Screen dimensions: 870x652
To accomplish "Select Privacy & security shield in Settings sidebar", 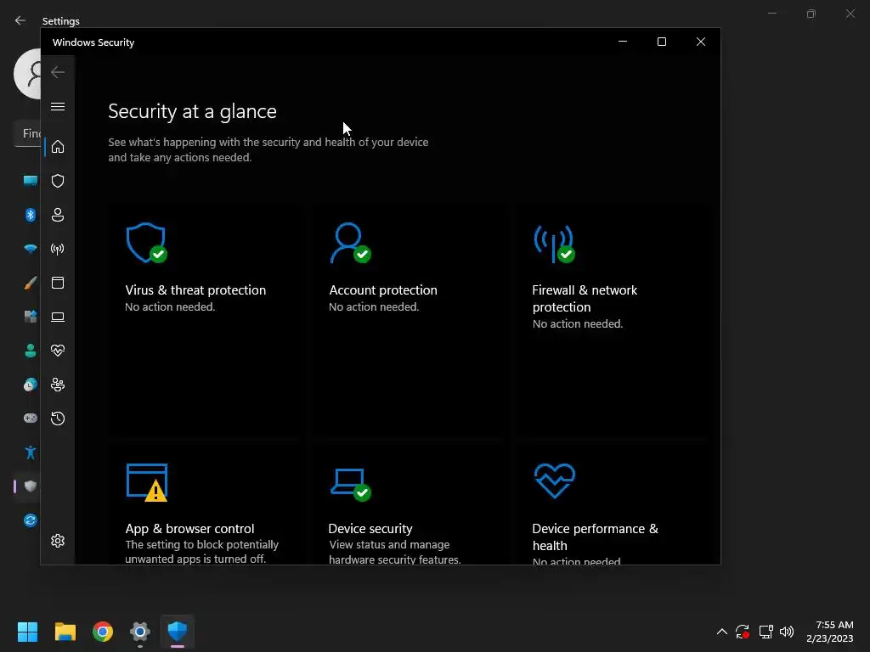I will (x=31, y=486).
